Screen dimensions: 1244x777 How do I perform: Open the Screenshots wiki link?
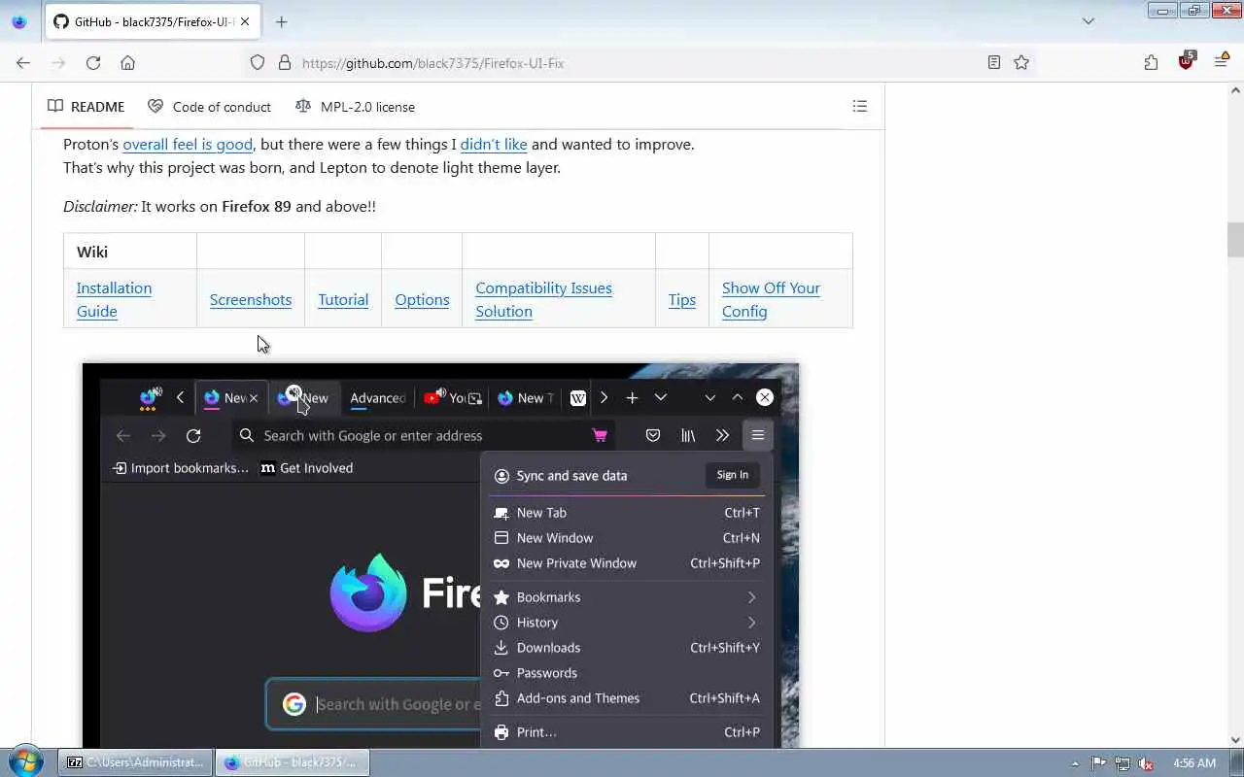pyautogui.click(x=251, y=299)
